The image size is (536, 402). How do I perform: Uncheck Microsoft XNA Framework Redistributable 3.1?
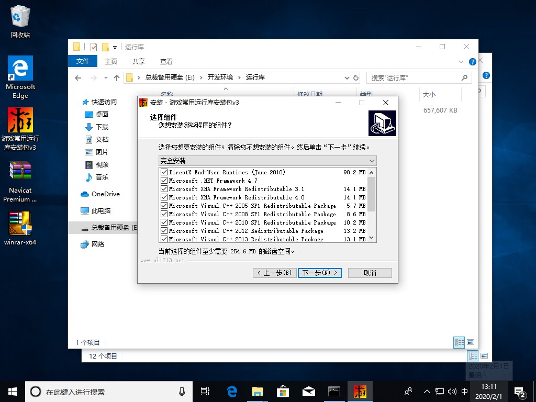click(x=164, y=188)
